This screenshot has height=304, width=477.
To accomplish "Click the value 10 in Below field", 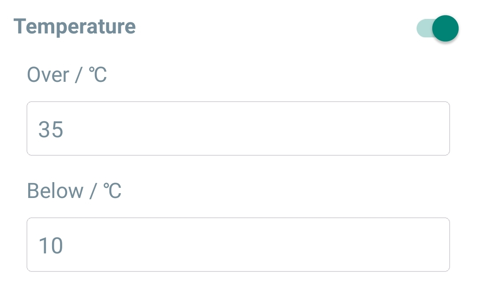I will tap(51, 245).
